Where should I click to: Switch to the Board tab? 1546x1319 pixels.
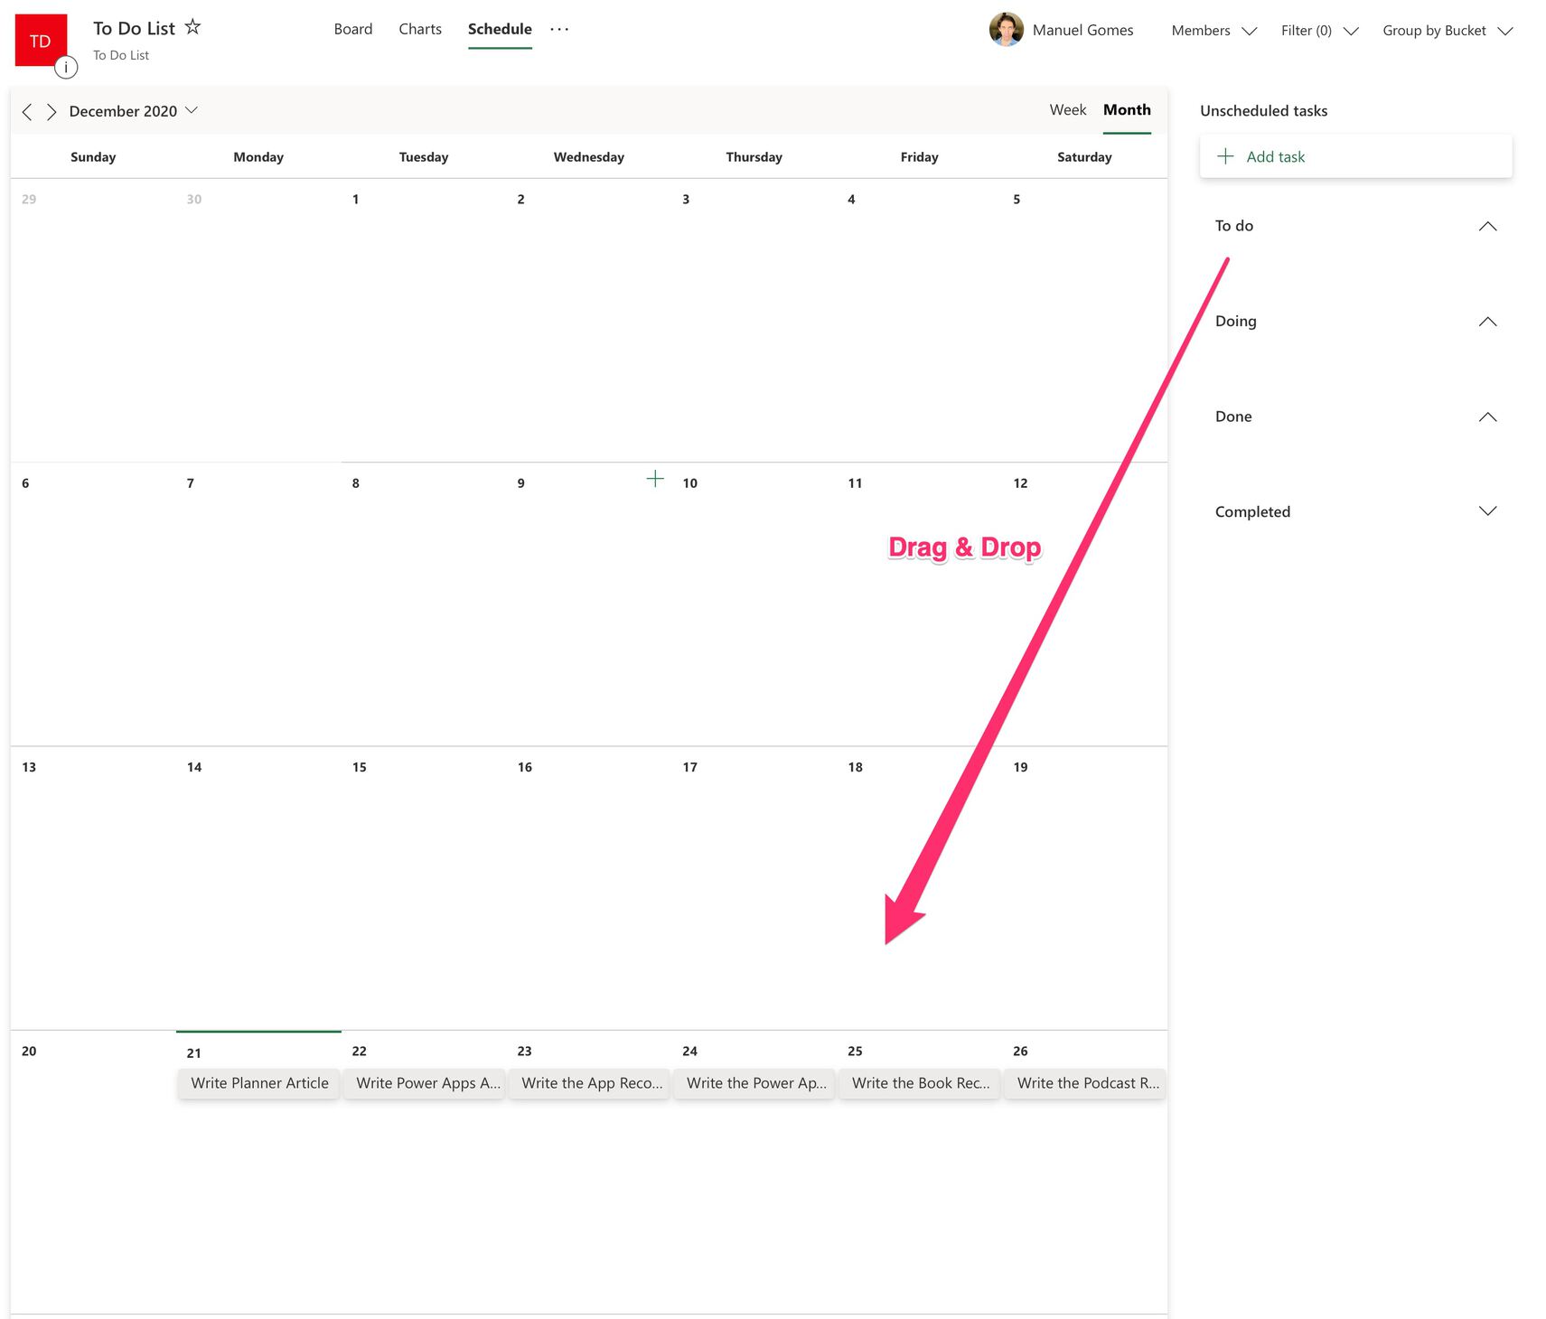coord(353,29)
